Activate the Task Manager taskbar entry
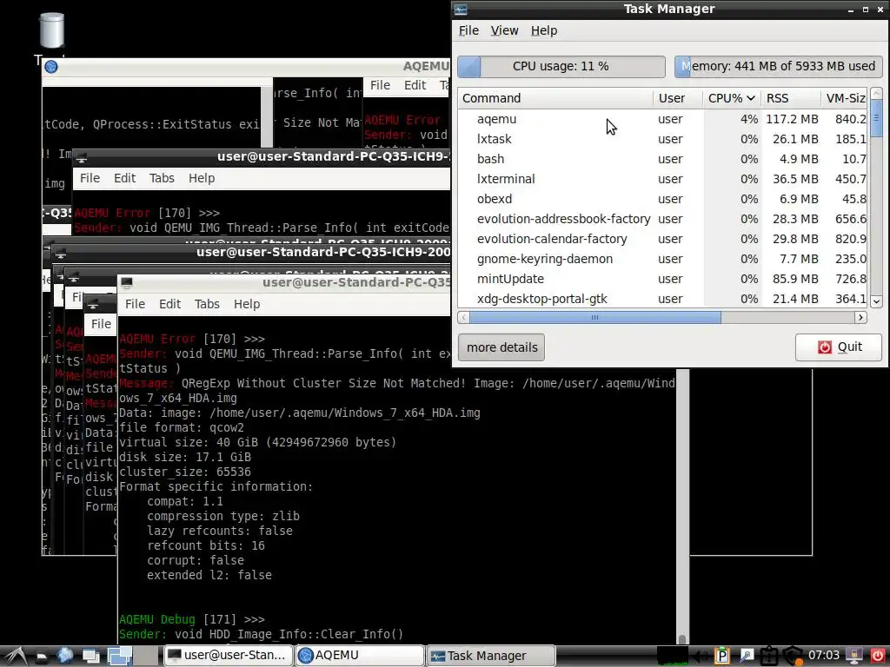The image size is (890, 667). [492, 656]
